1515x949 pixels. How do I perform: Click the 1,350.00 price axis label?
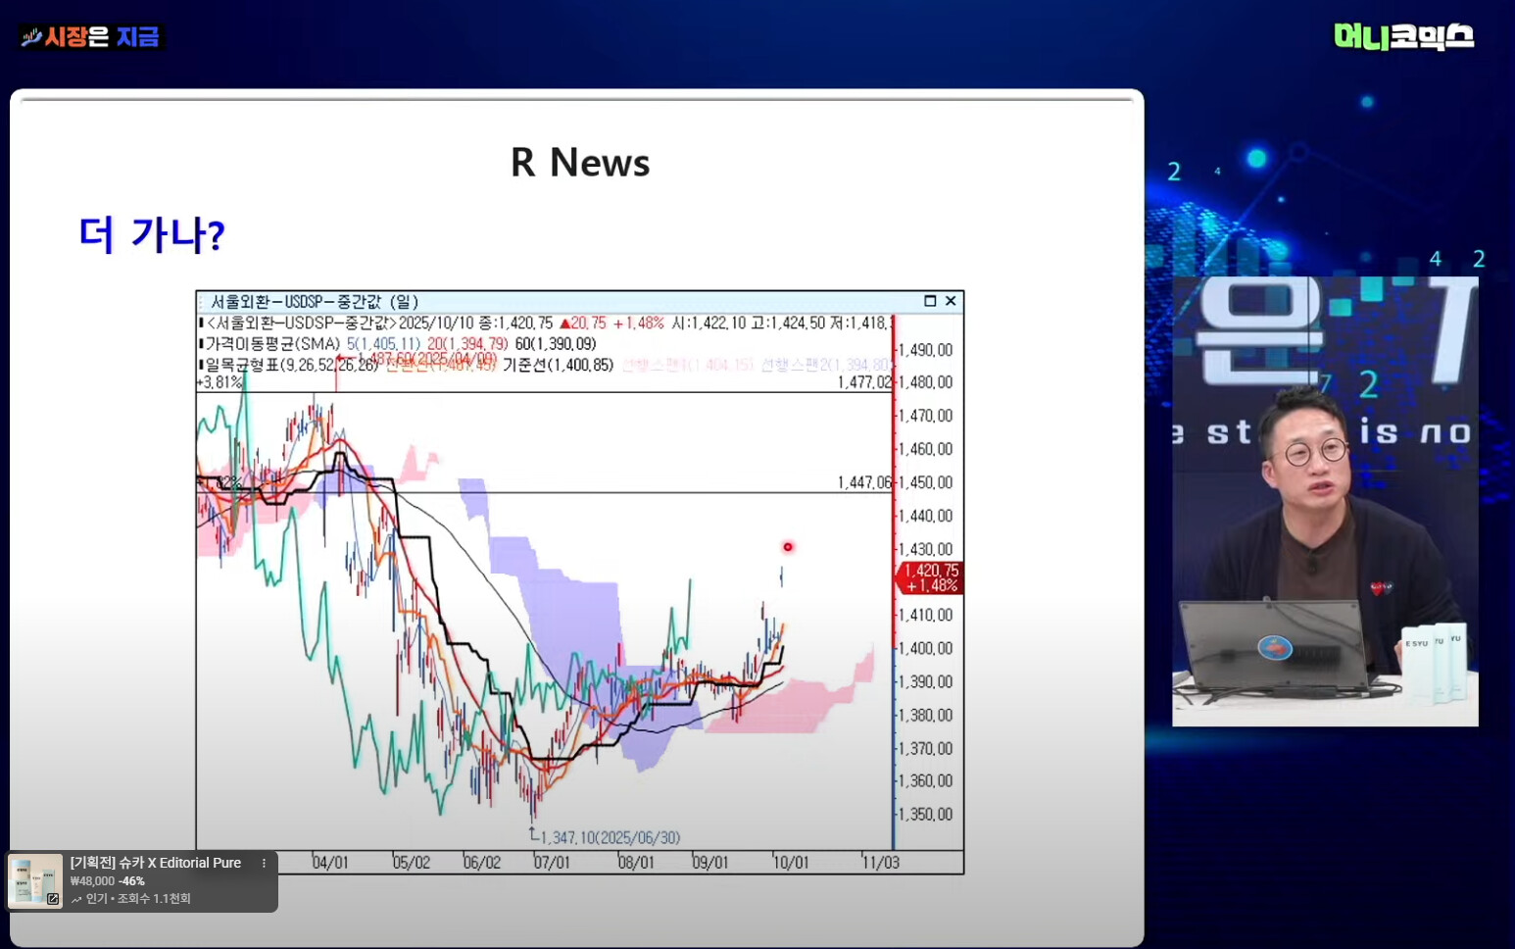tap(925, 815)
